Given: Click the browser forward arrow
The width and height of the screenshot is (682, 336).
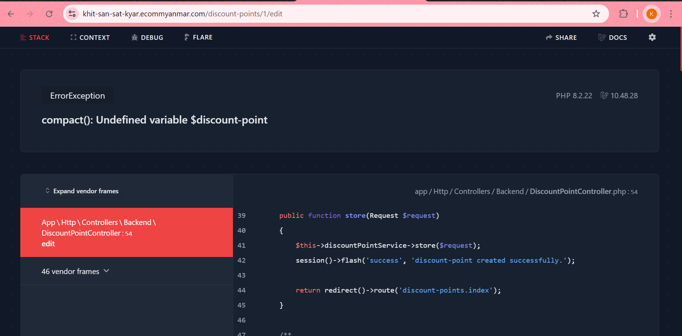Looking at the screenshot, I should (x=30, y=14).
